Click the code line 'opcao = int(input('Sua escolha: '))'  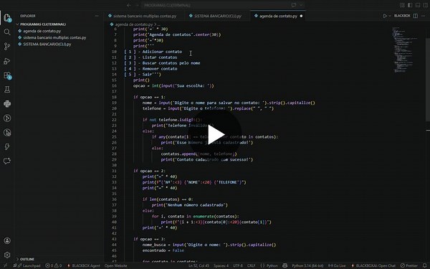[173, 85]
